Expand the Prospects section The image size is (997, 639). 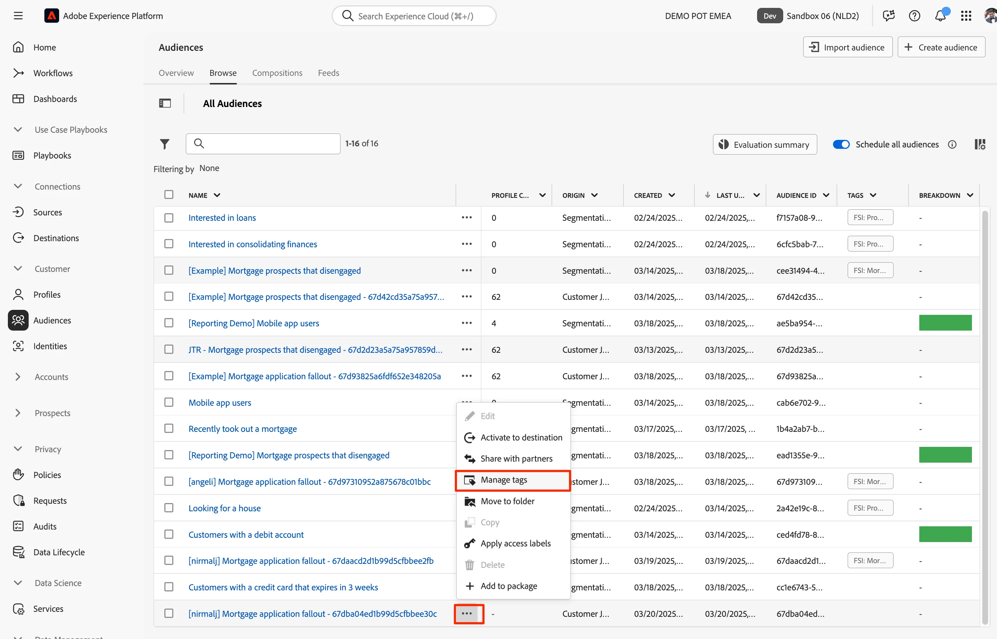coord(18,413)
